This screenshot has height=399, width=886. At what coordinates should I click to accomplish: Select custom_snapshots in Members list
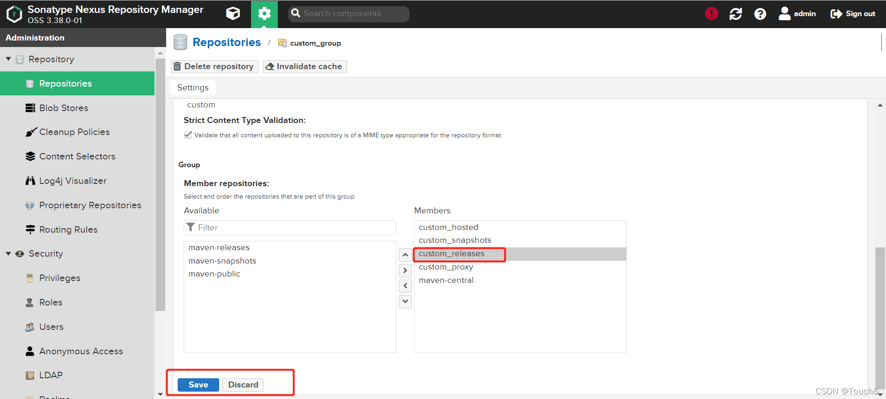[x=520, y=240]
